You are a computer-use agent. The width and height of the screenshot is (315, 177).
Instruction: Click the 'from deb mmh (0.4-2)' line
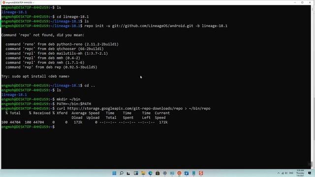(43, 58)
